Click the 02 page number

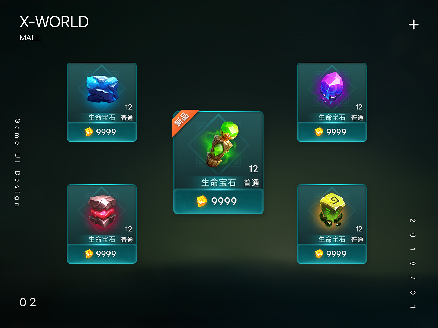[x=28, y=302]
